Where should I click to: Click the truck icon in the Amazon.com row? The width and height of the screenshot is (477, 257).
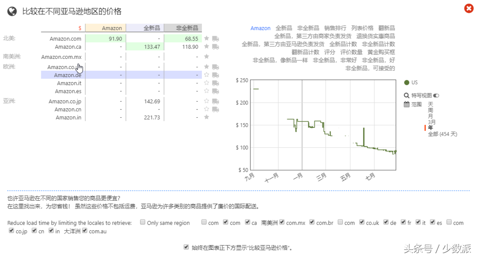pos(216,39)
